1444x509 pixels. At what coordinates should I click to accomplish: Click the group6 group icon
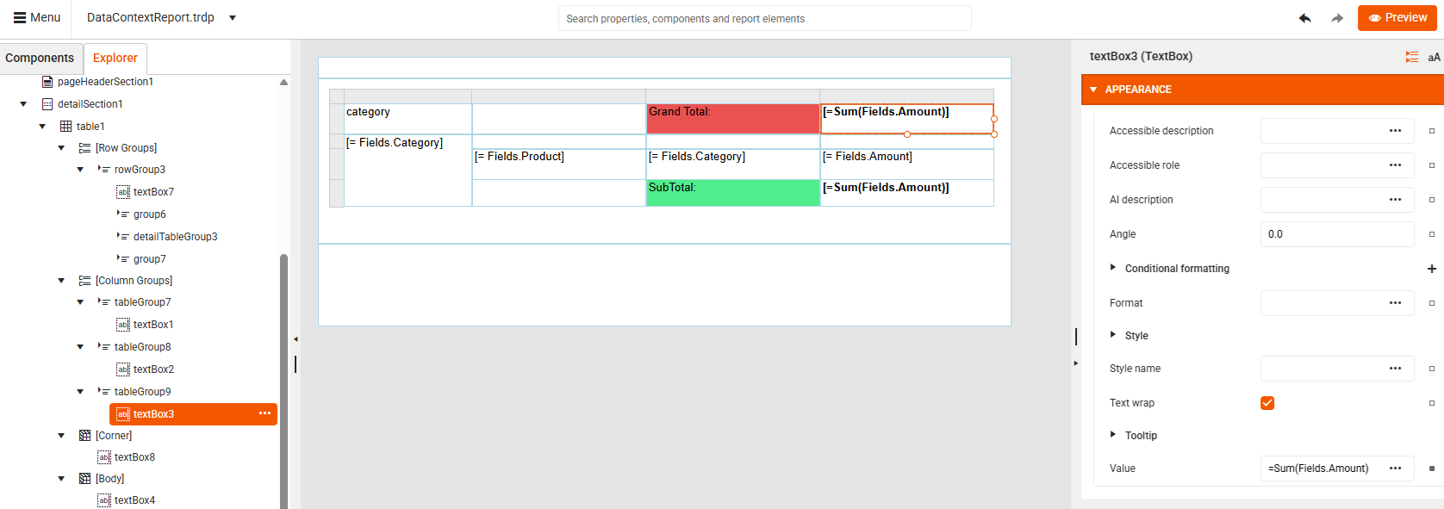(x=123, y=214)
